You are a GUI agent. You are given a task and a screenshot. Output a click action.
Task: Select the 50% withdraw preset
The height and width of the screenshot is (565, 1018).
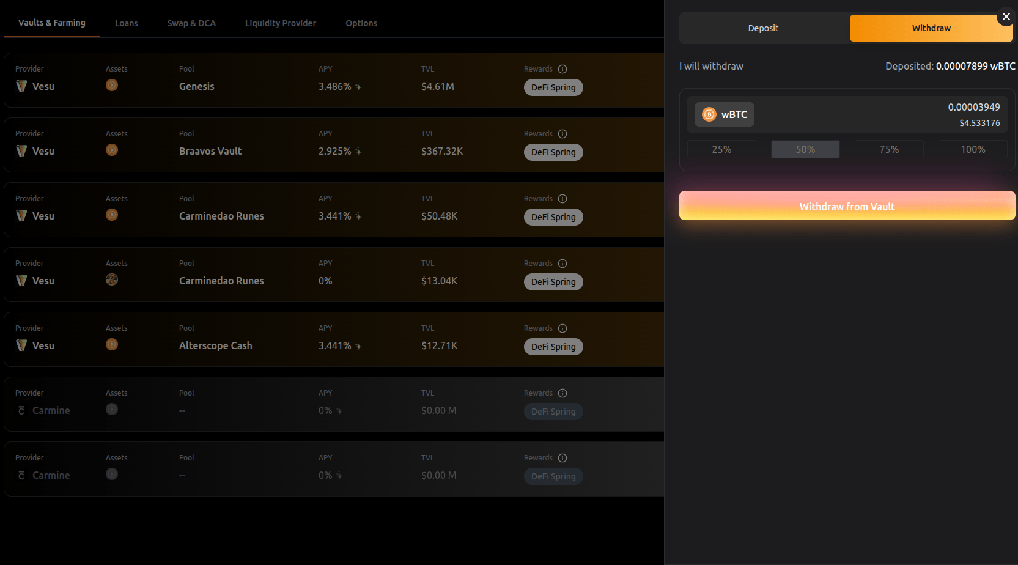click(x=805, y=149)
